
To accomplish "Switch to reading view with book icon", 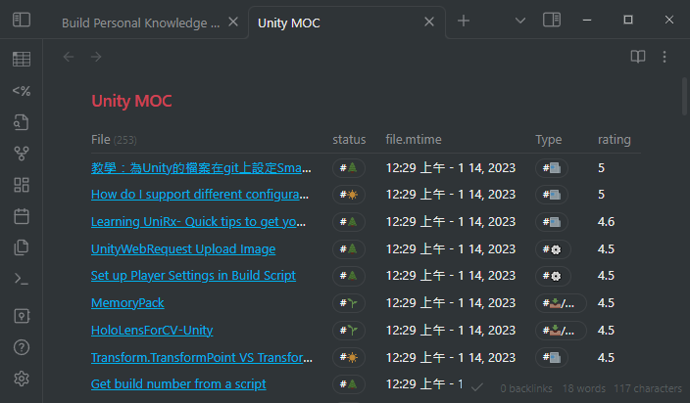I will [638, 57].
